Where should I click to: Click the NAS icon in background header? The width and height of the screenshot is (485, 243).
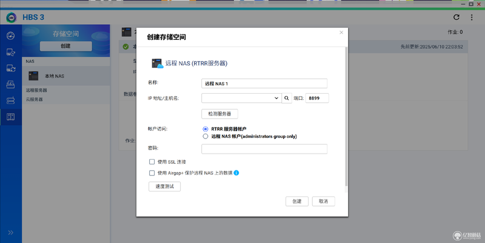[x=127, y=32]
